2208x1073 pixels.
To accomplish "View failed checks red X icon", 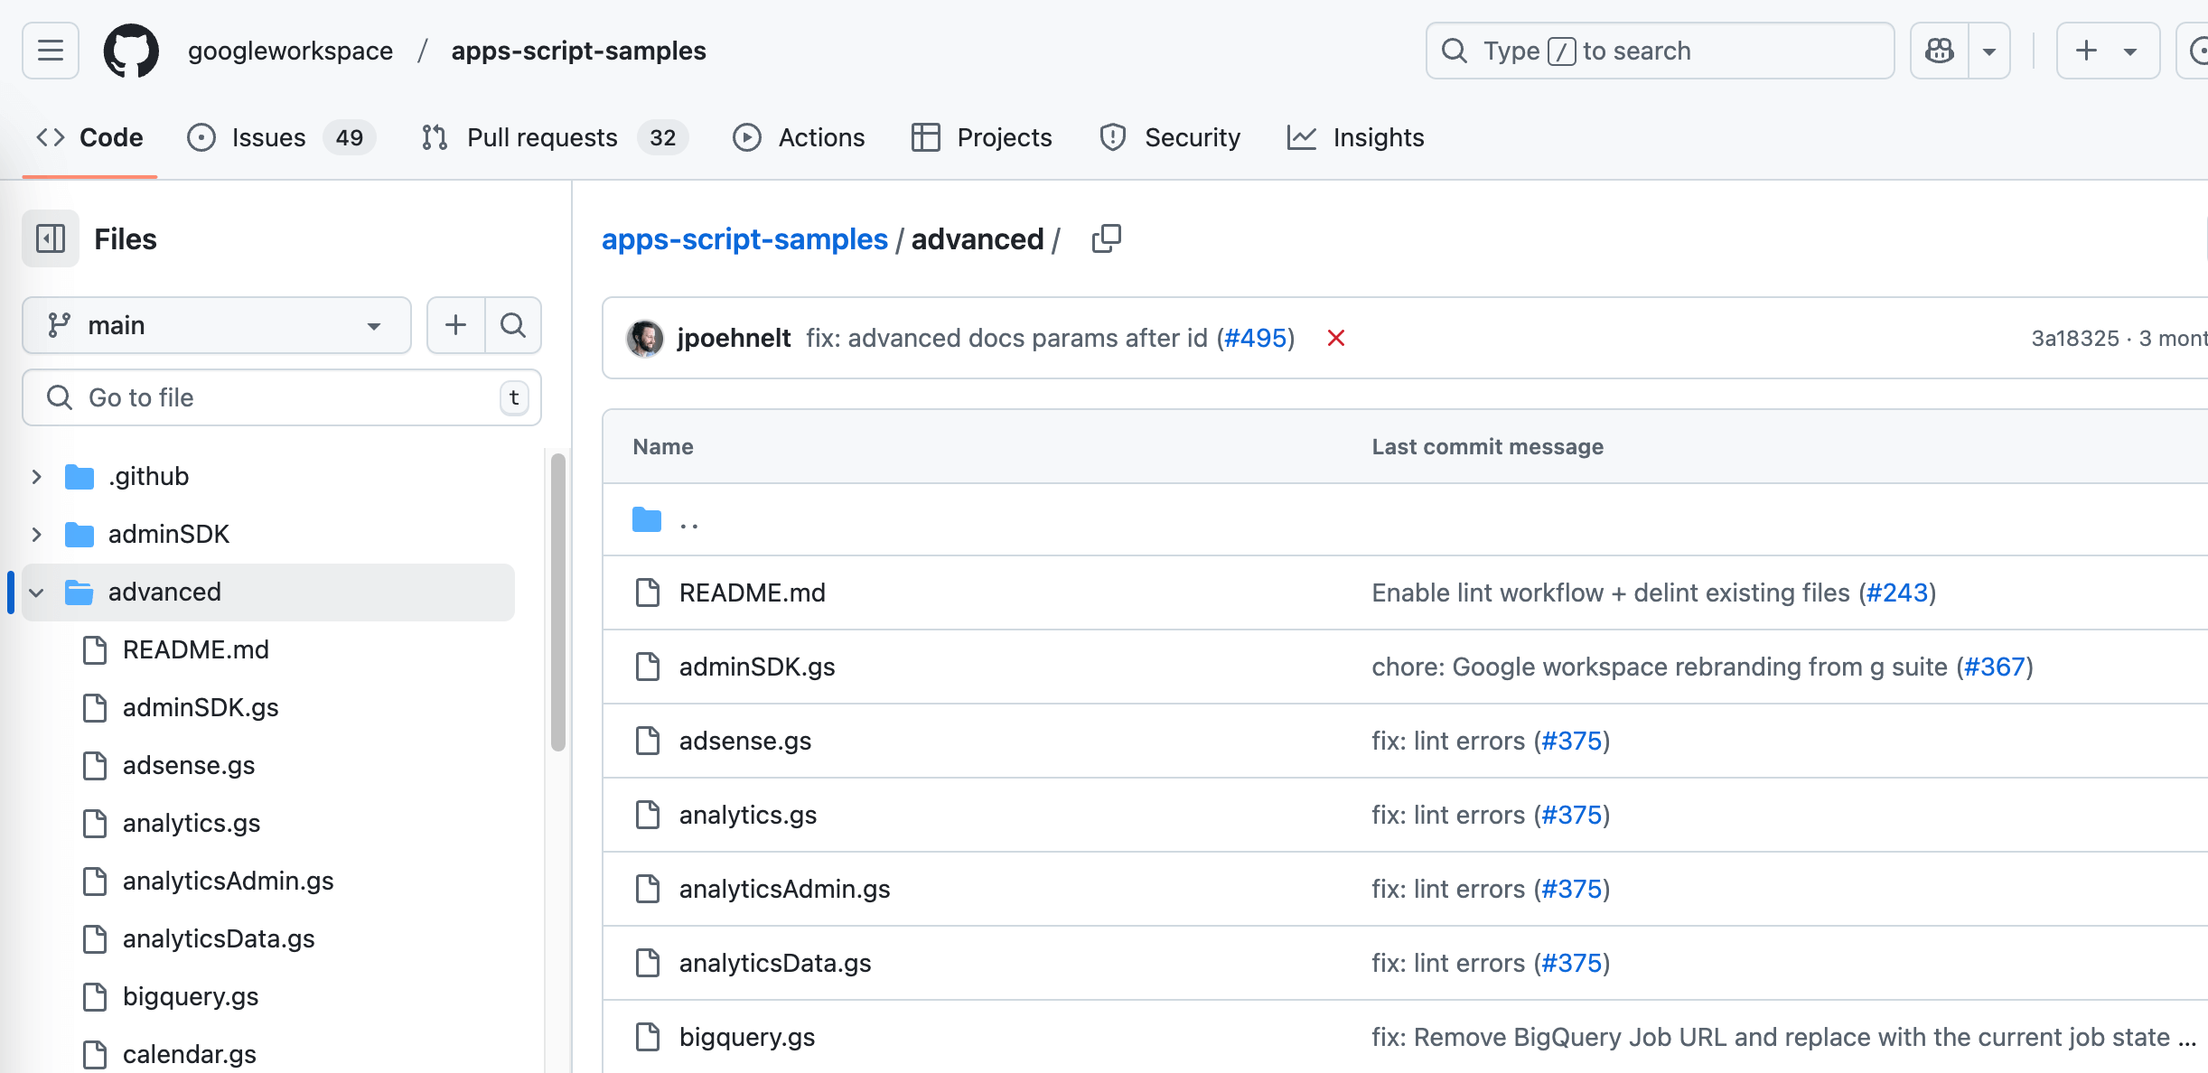I will (1336, 338).
